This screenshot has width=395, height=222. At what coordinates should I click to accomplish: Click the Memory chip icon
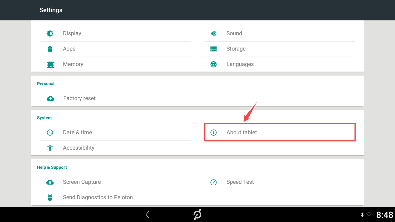pyautogui.click(x=50, y=64)
